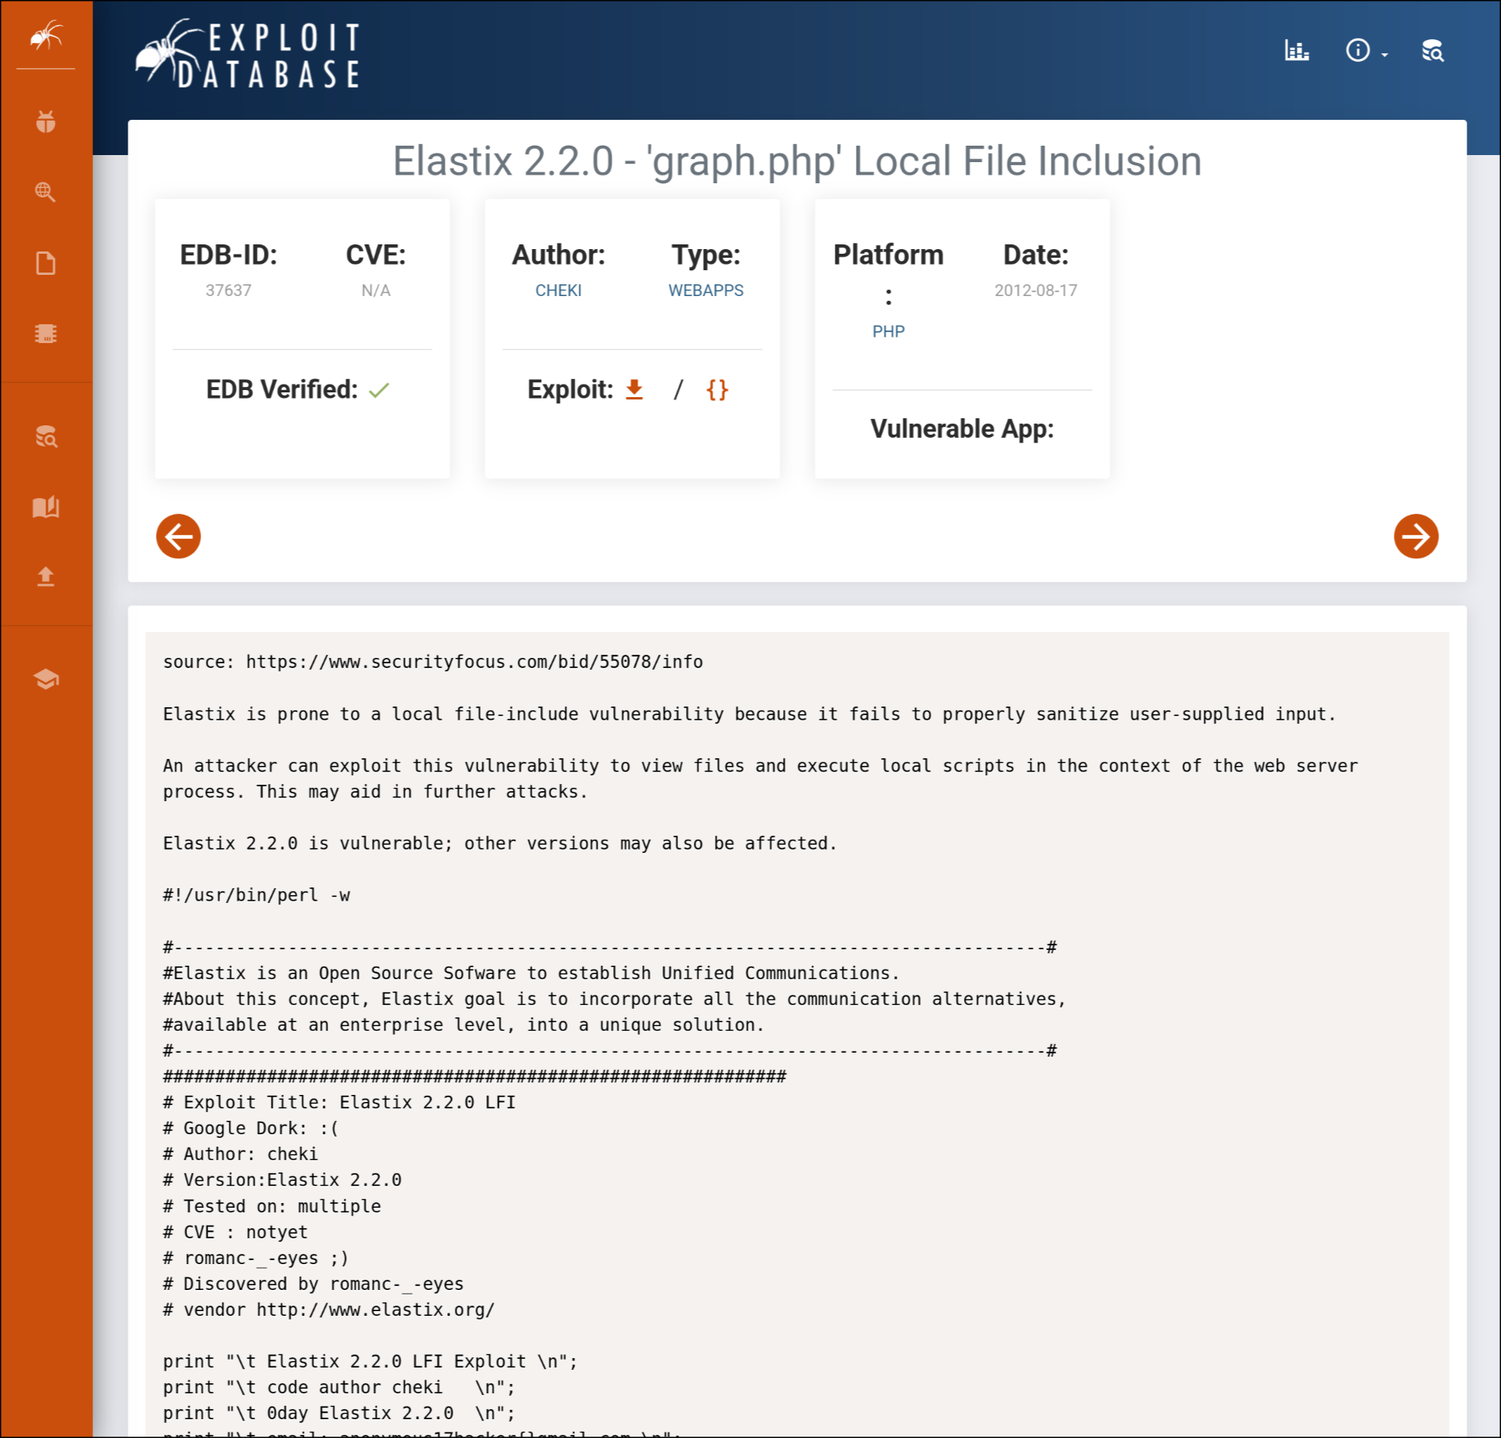Open PHP platform link

pyautogui.click(x=889, y=331)
